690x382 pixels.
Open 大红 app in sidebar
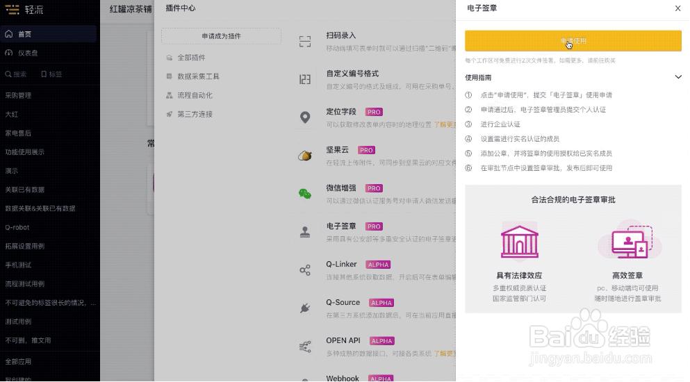(11, 115)
